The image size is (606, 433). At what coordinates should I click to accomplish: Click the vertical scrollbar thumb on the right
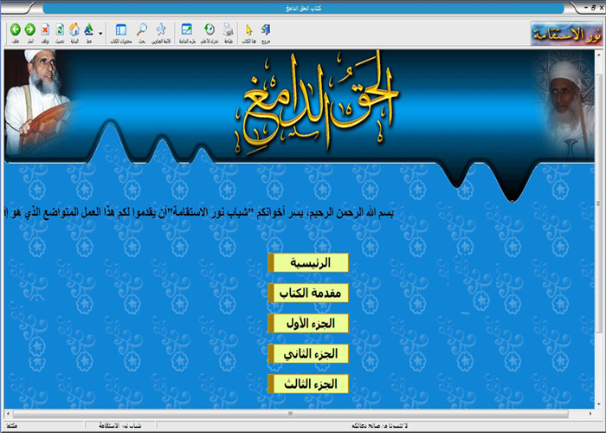click(x=599, y=203)
